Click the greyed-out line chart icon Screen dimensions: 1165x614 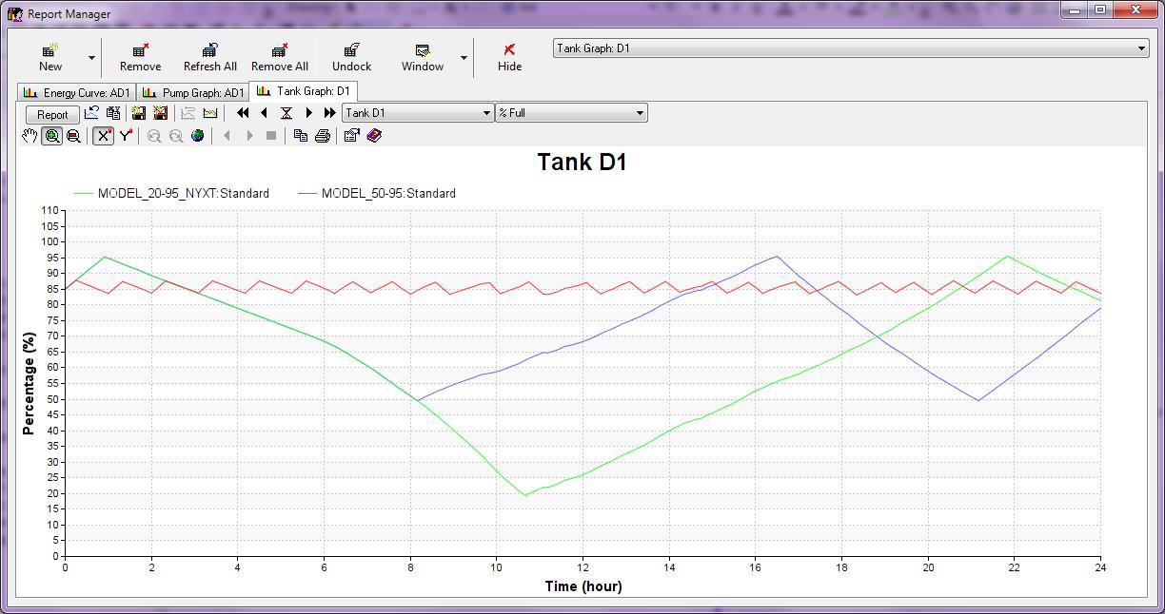tap(188, 112)
